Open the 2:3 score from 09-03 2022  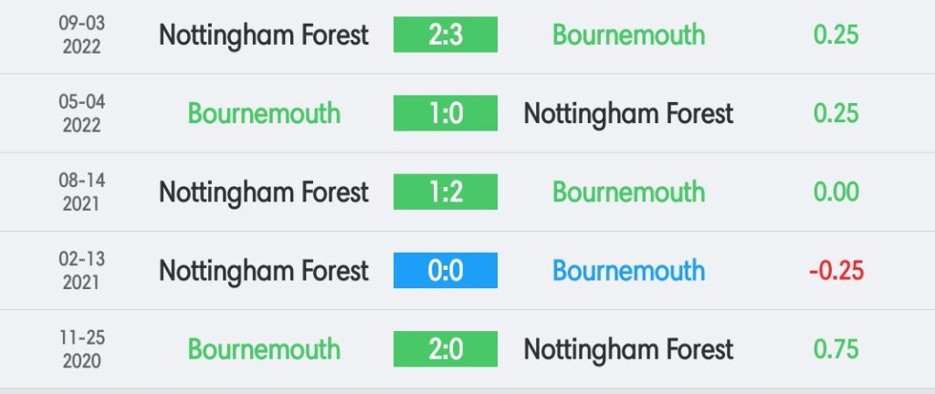click(x=446, y=35)
